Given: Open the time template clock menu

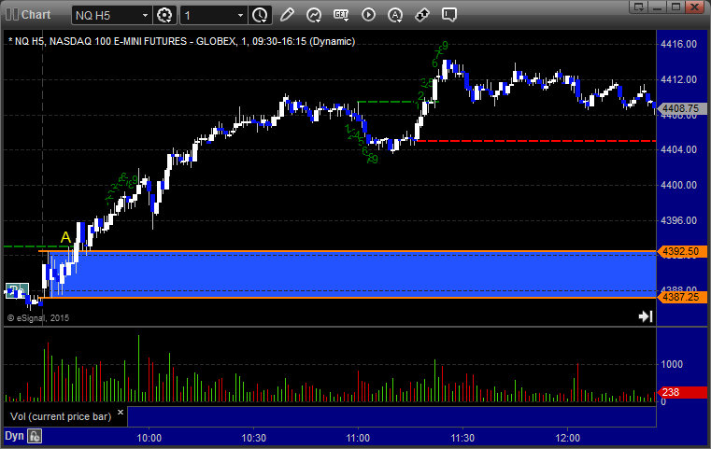Looking at the screenshot, I should 261,16.
